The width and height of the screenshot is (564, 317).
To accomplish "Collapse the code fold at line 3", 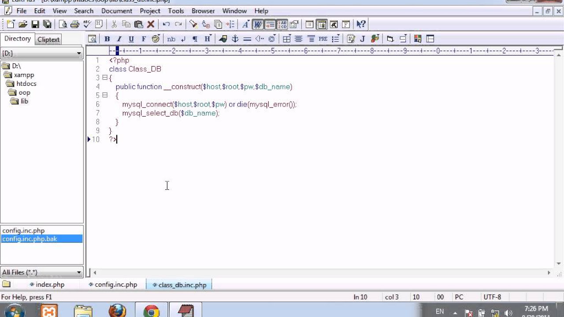I will (105, 77).
